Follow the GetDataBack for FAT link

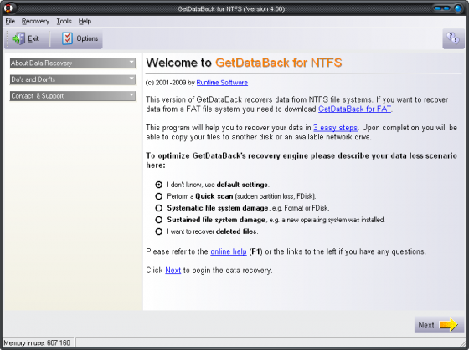click(x=354, y=109)
